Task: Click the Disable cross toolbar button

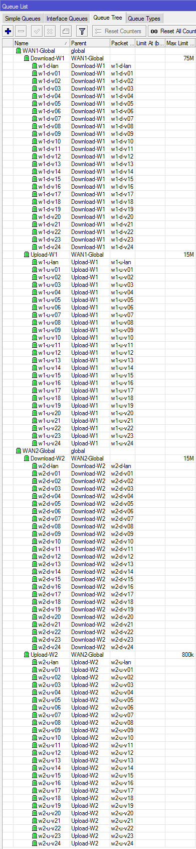Action: click(x=50, y=31)
